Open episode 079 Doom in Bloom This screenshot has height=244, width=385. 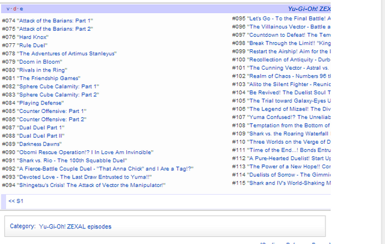tap(40, 62)
